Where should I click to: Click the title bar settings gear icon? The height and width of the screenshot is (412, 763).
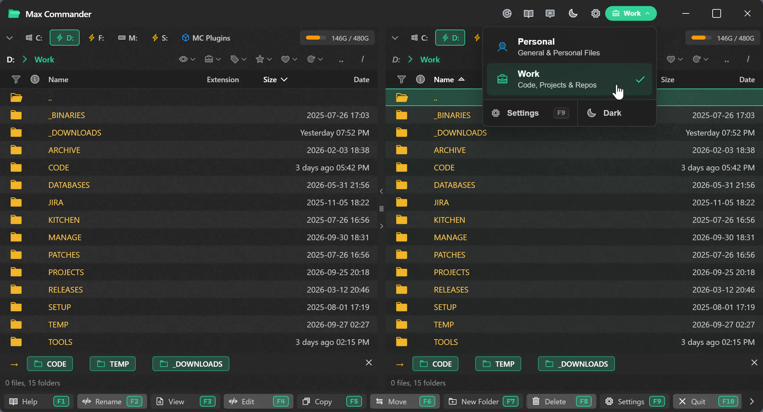pos(595,14)
